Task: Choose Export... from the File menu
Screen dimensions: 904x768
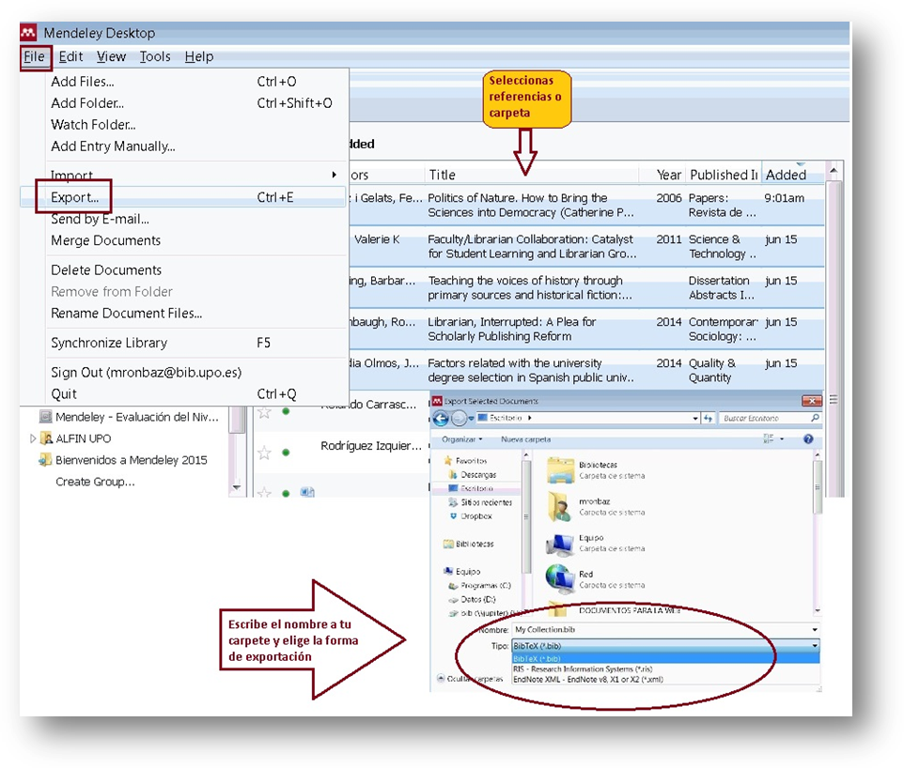Action: pos(184,197)
